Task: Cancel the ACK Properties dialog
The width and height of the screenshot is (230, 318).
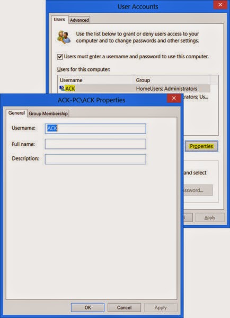Action: pyautogui.click(x=124, y=307)
